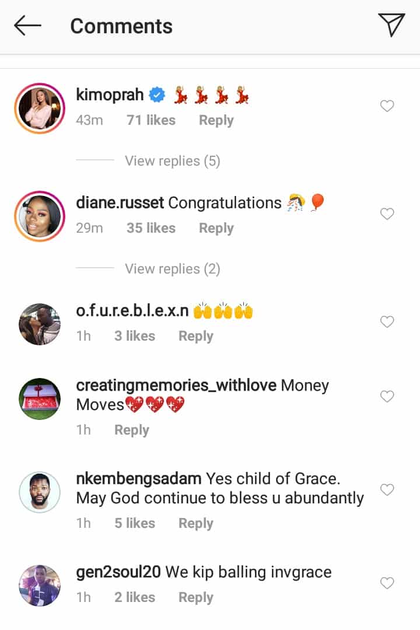Tap the gen2soul20 profile avatar

(40, 585)
